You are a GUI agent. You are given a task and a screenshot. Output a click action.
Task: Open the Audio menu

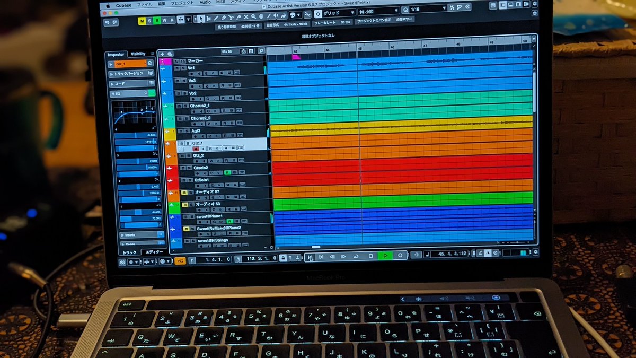click(x=205, y=3)
